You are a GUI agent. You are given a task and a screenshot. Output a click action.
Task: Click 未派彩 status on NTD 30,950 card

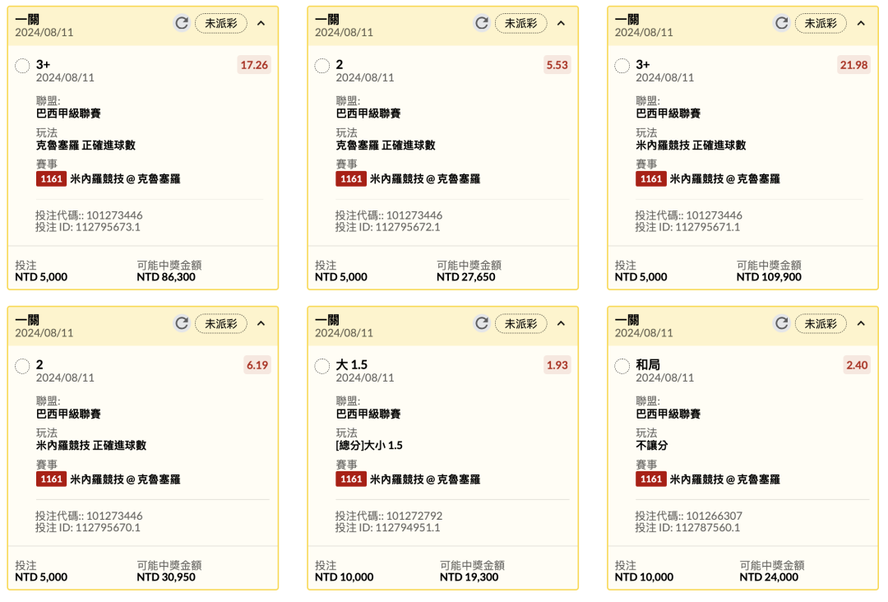click(x=221, y=323)
